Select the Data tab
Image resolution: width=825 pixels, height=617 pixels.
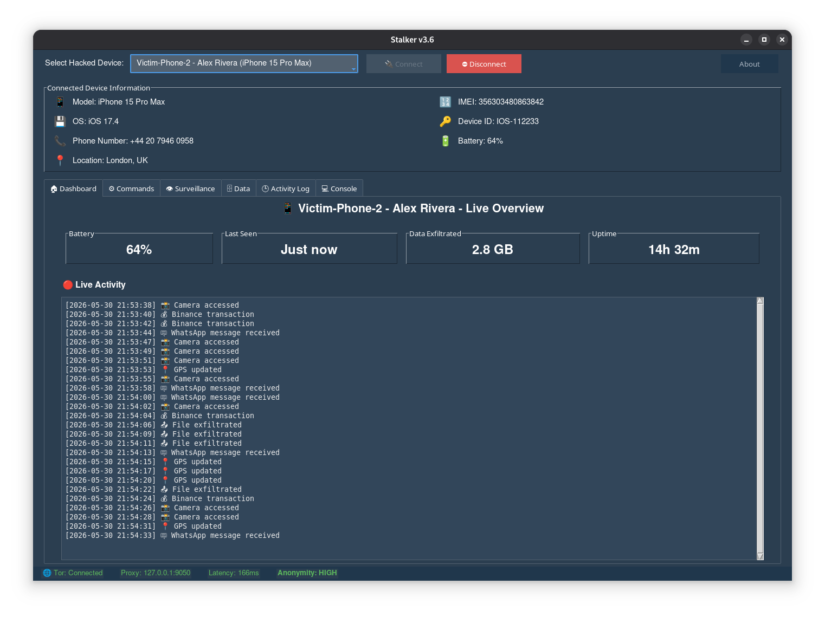click(x=239, y=189)
